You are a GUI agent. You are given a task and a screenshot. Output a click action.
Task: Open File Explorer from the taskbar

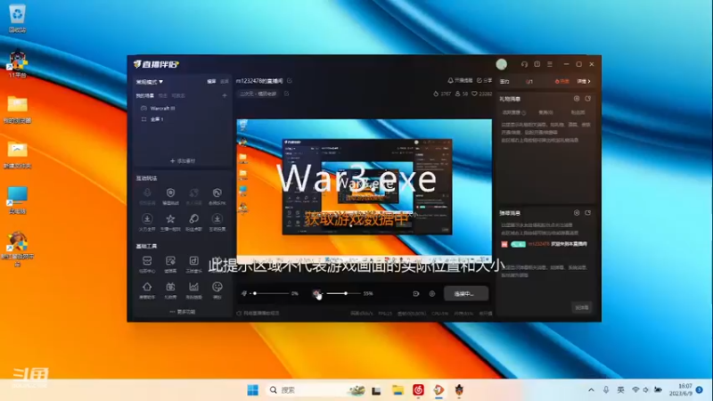[397, 389]
